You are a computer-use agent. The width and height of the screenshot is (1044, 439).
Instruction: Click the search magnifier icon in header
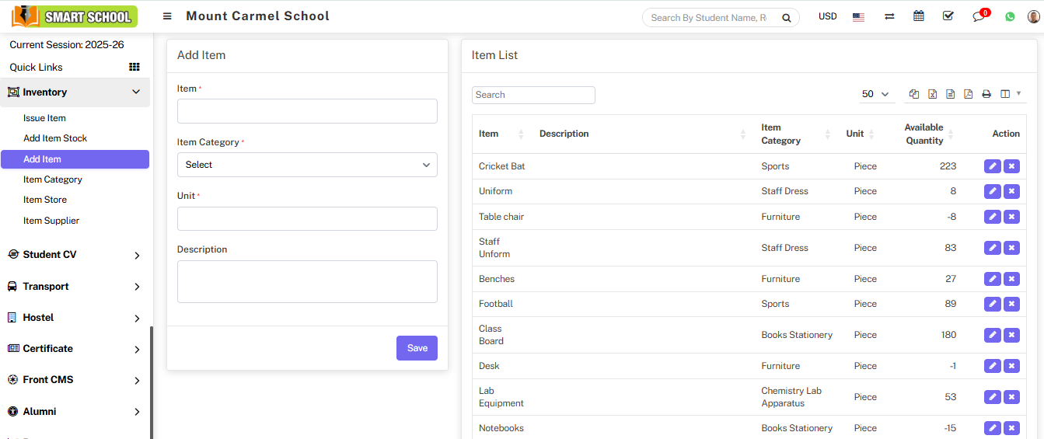coord(787,17)
